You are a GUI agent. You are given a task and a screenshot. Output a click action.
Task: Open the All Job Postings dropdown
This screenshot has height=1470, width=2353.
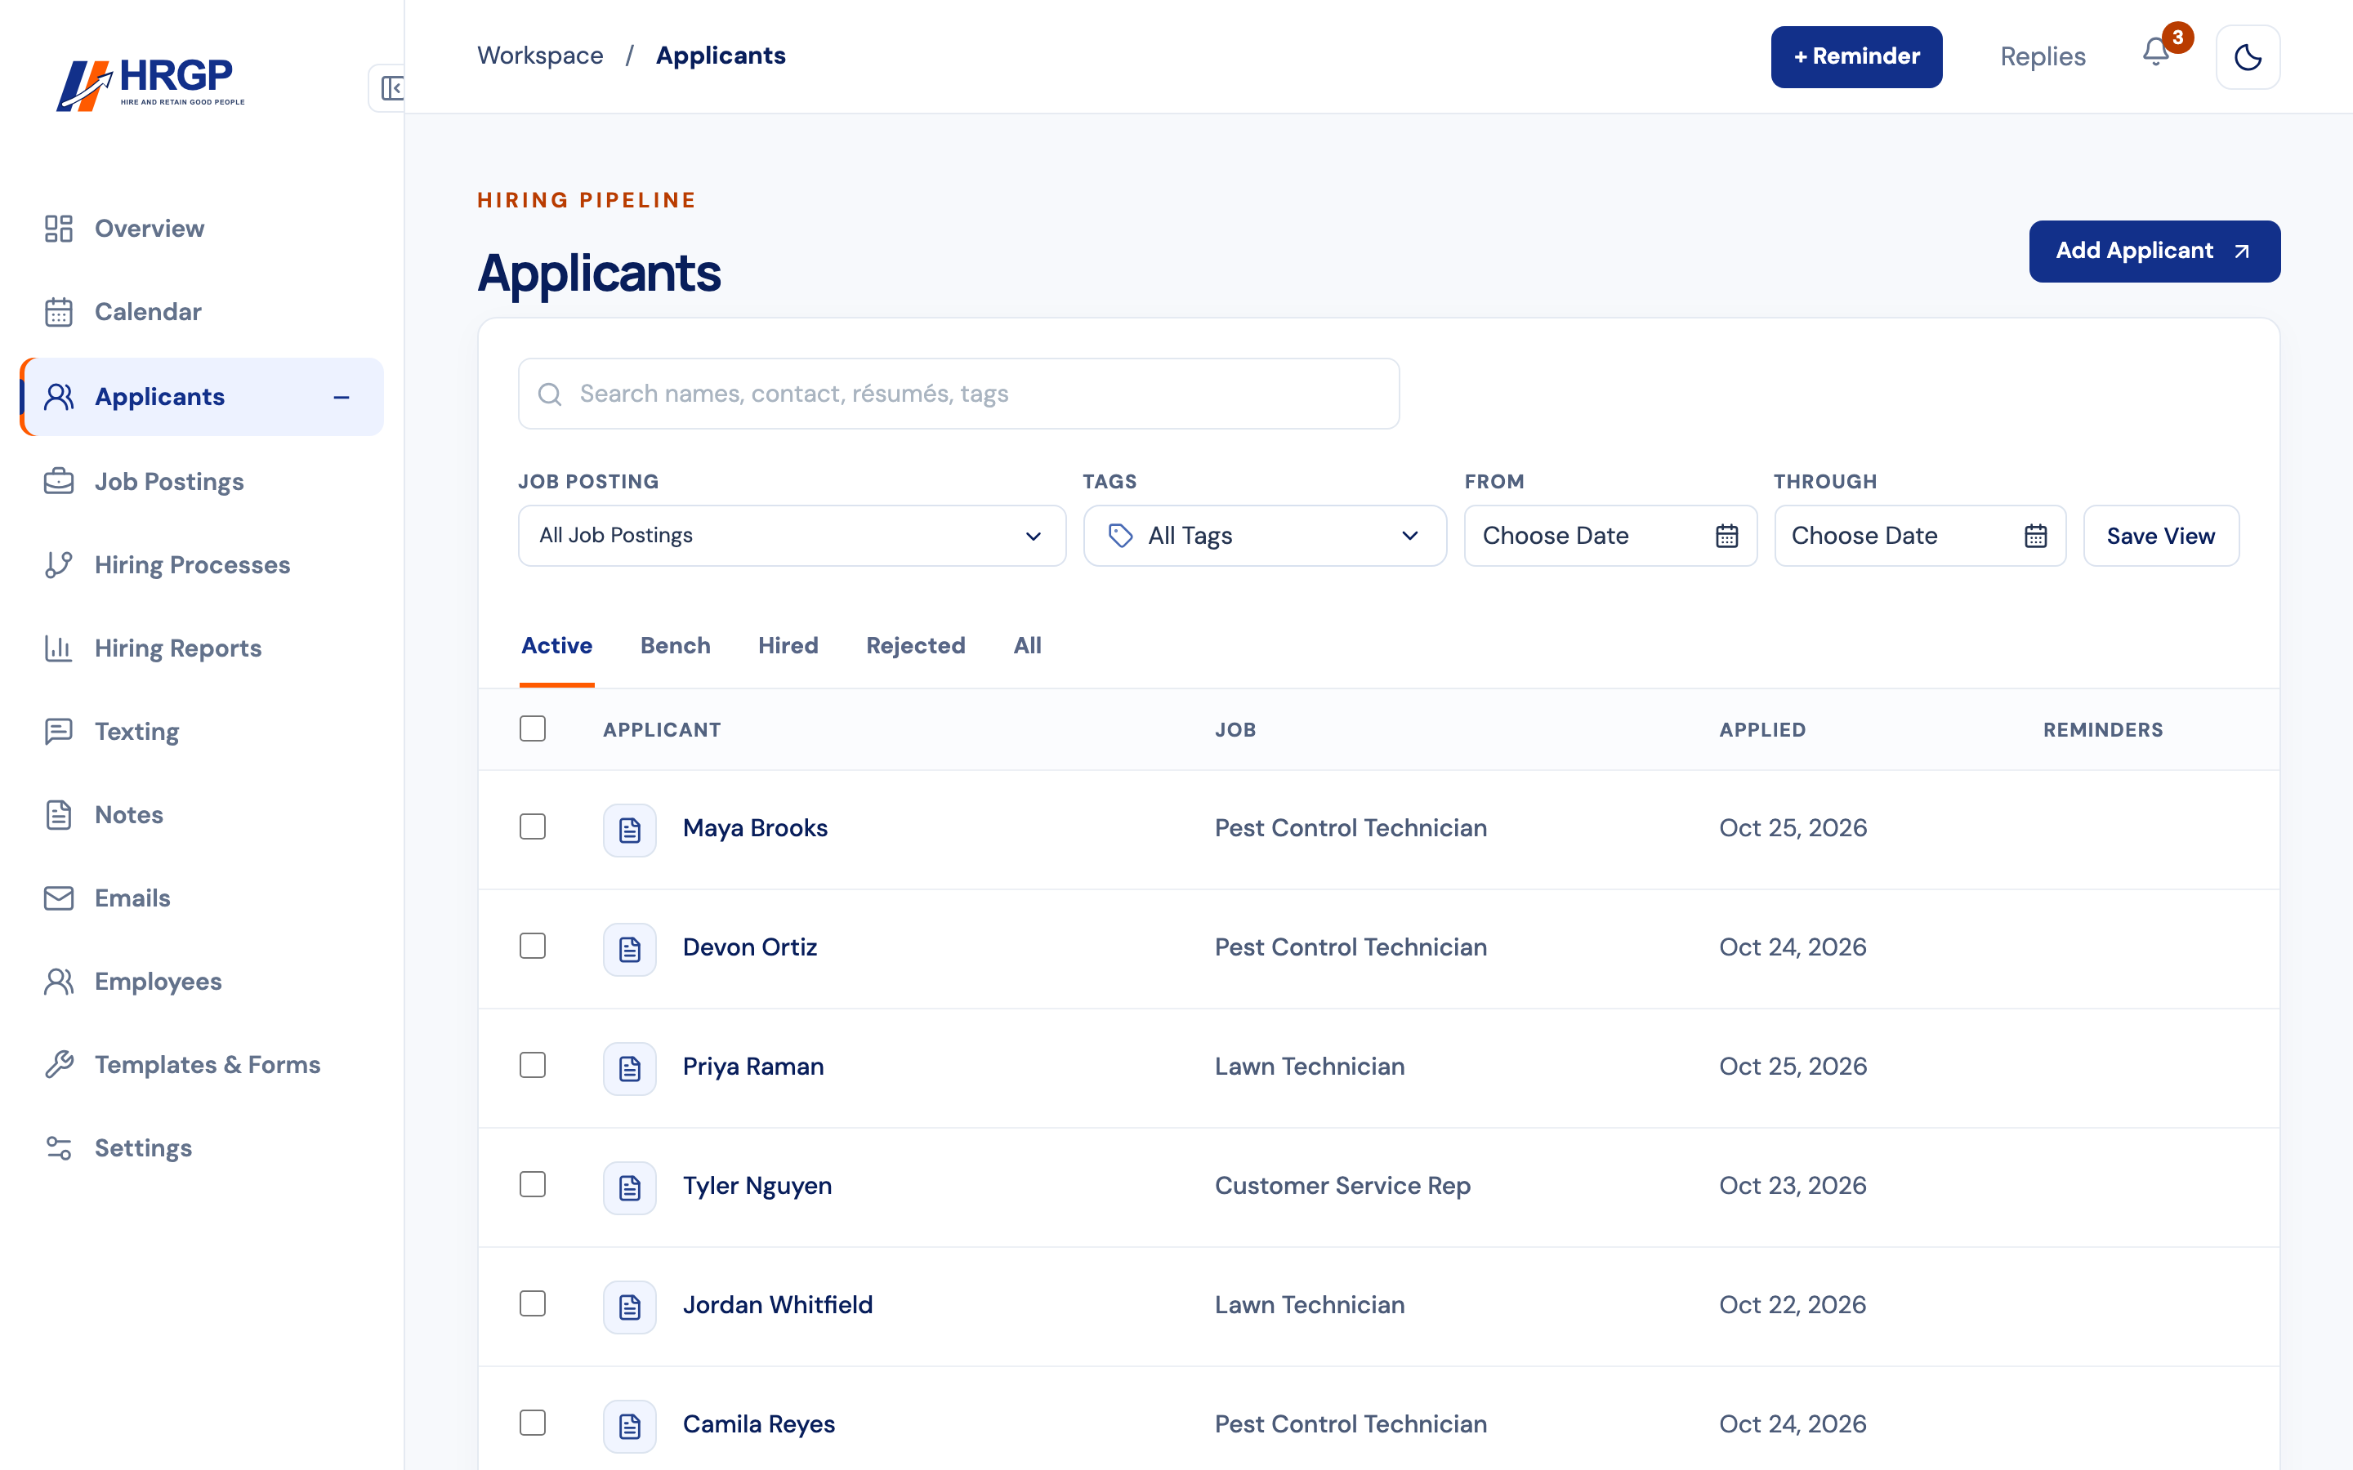click(x=792, y=536)
